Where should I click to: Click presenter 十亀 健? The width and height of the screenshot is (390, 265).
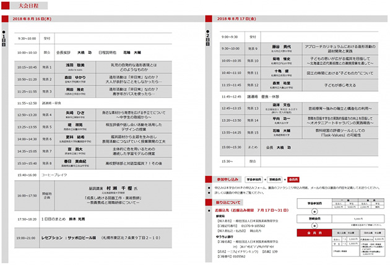tap(282, 71)
